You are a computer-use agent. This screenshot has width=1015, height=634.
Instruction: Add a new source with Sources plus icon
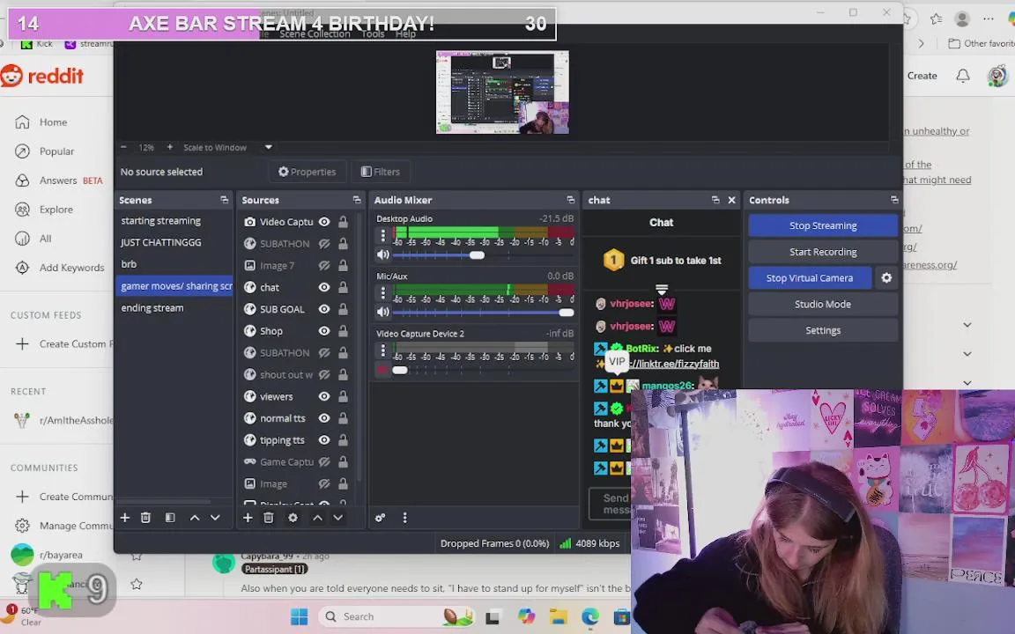[248, 518]
